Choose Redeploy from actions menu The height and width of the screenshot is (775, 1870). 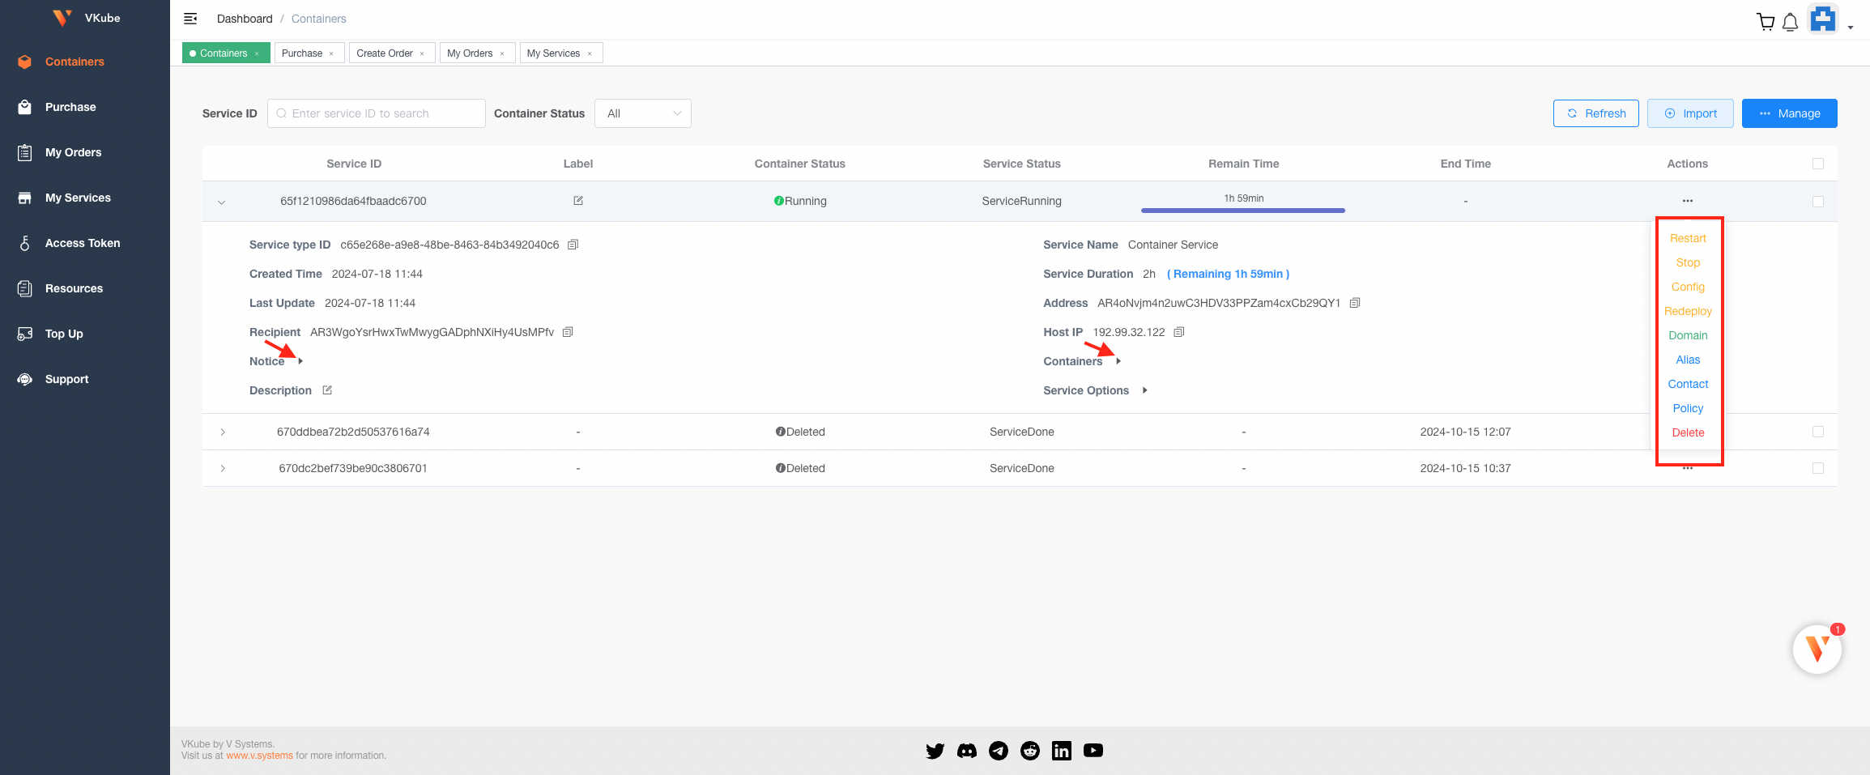point(1688,311)
